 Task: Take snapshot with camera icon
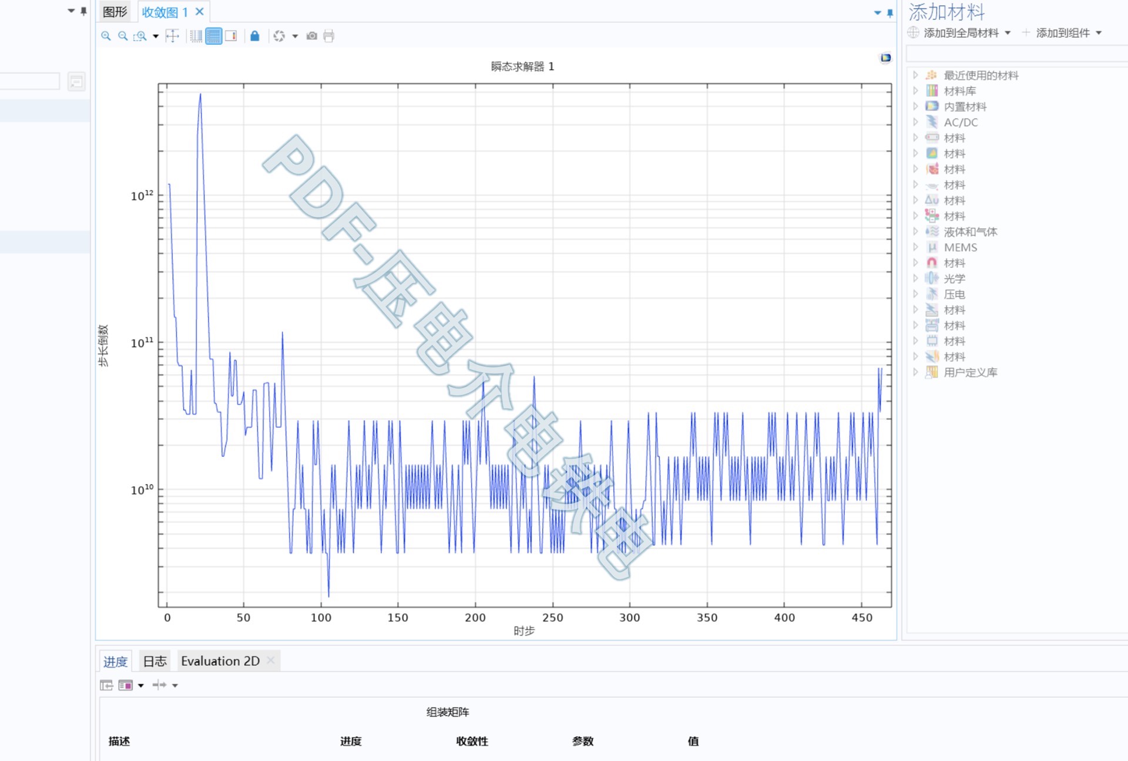point(312,36)
